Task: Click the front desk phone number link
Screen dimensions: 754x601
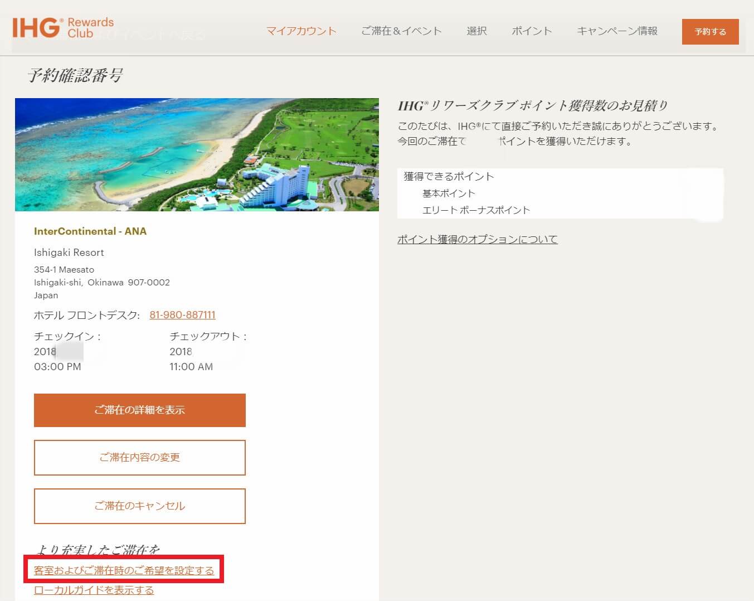Action: [182, 315]
